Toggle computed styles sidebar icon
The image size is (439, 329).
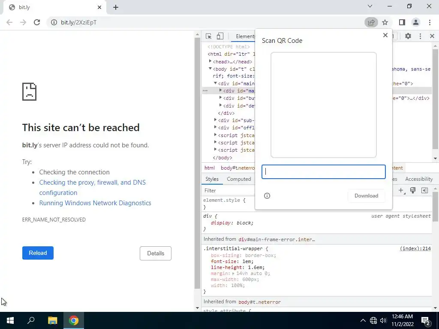click(x=424, y=191)
